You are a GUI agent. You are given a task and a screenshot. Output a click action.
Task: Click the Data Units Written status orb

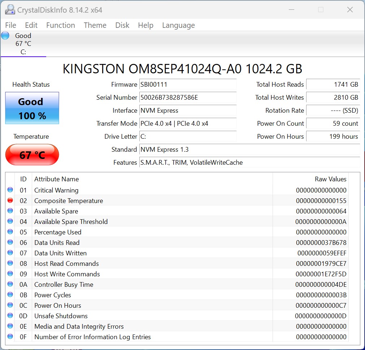coord(10,253)
